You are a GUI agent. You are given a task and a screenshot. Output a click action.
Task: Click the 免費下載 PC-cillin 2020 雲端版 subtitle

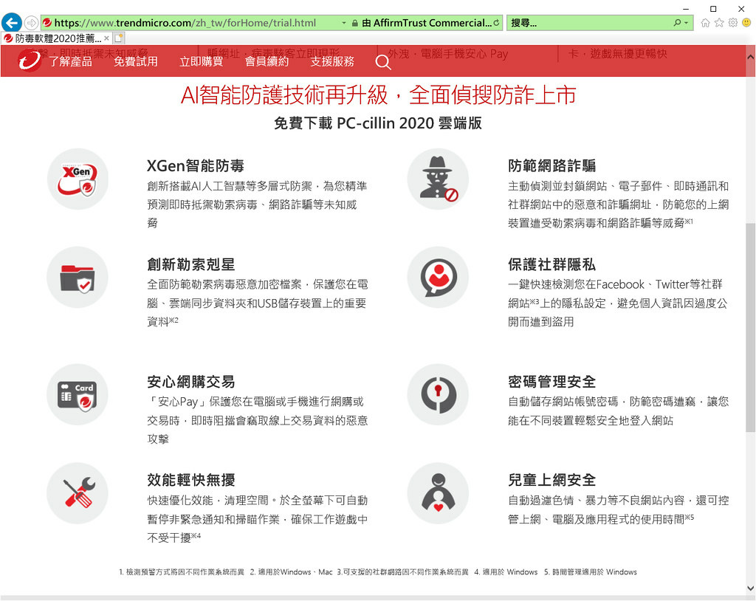point(378,123)
